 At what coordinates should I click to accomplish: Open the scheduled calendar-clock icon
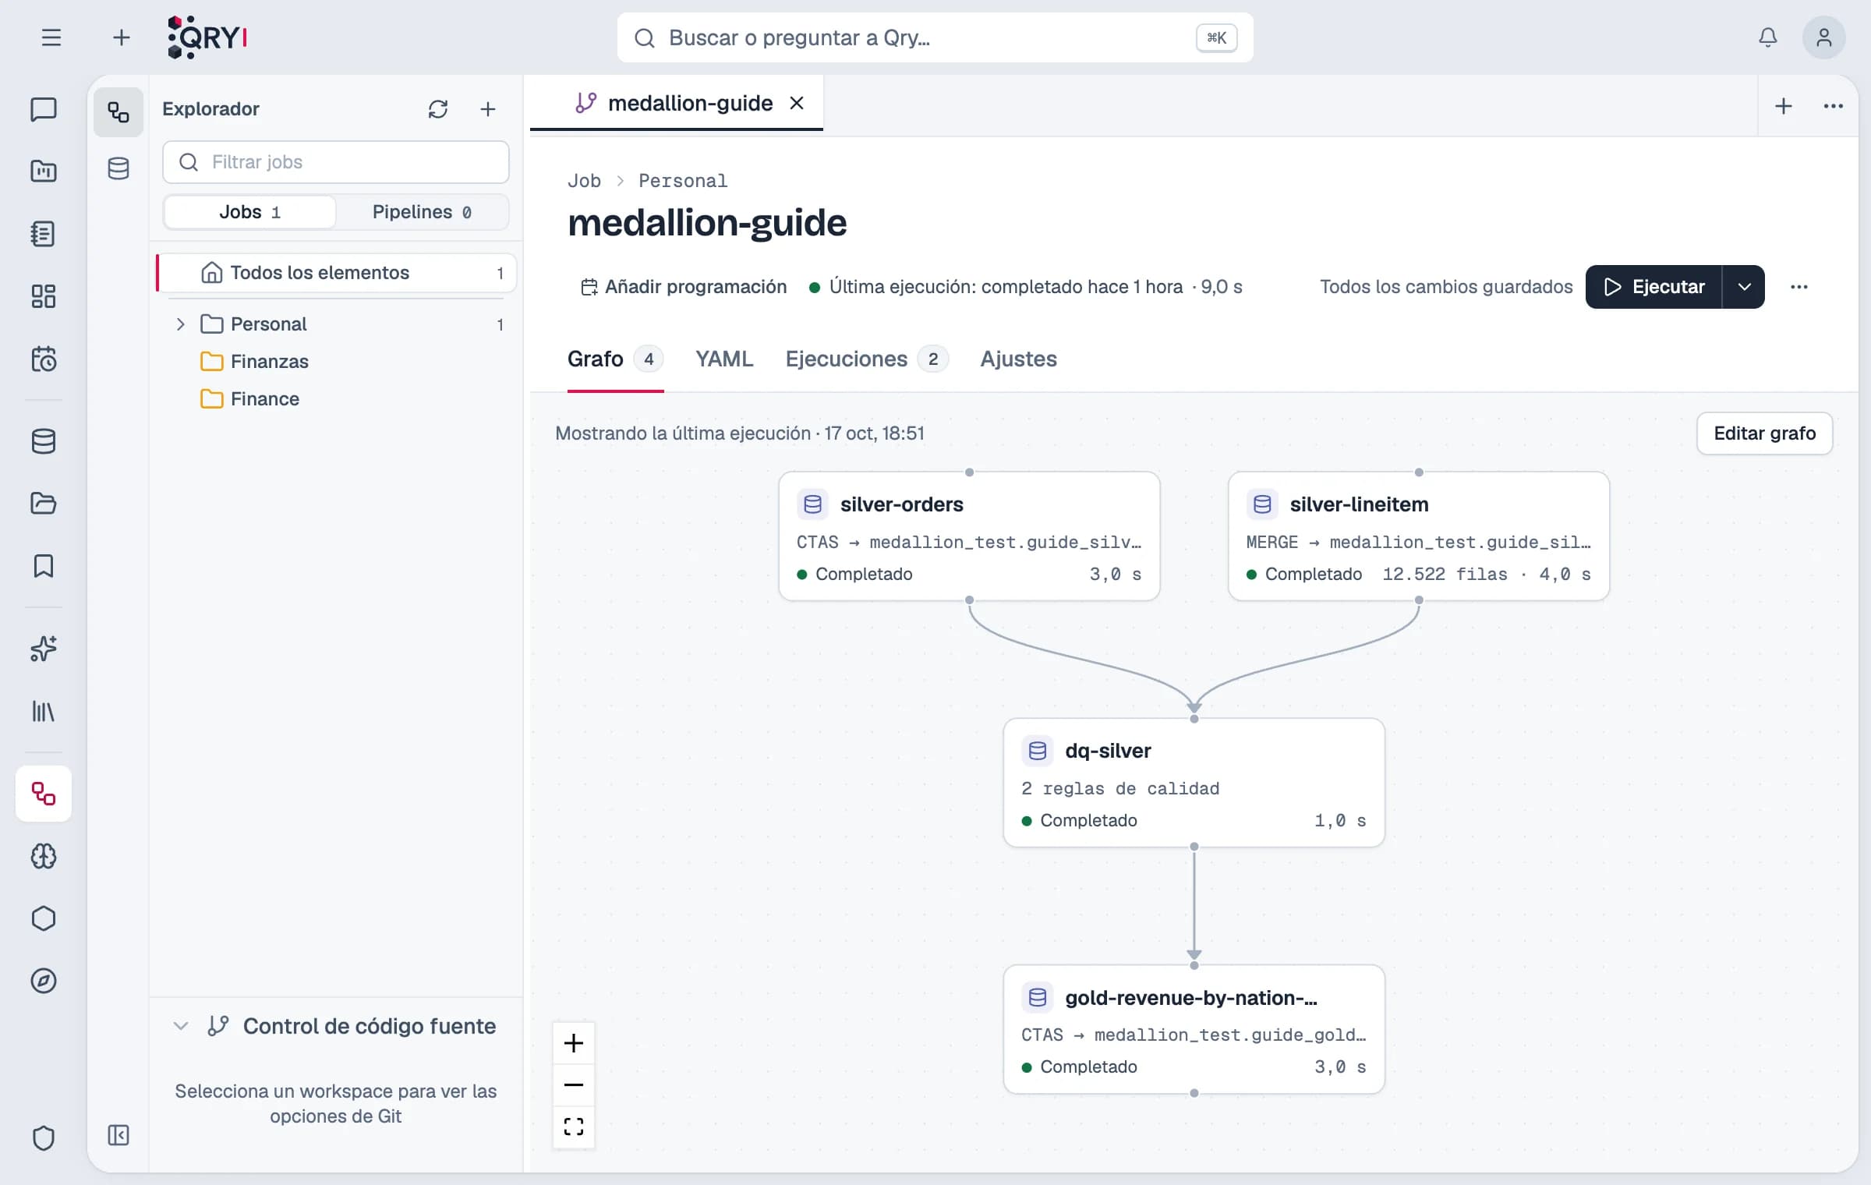coord(44,359)
